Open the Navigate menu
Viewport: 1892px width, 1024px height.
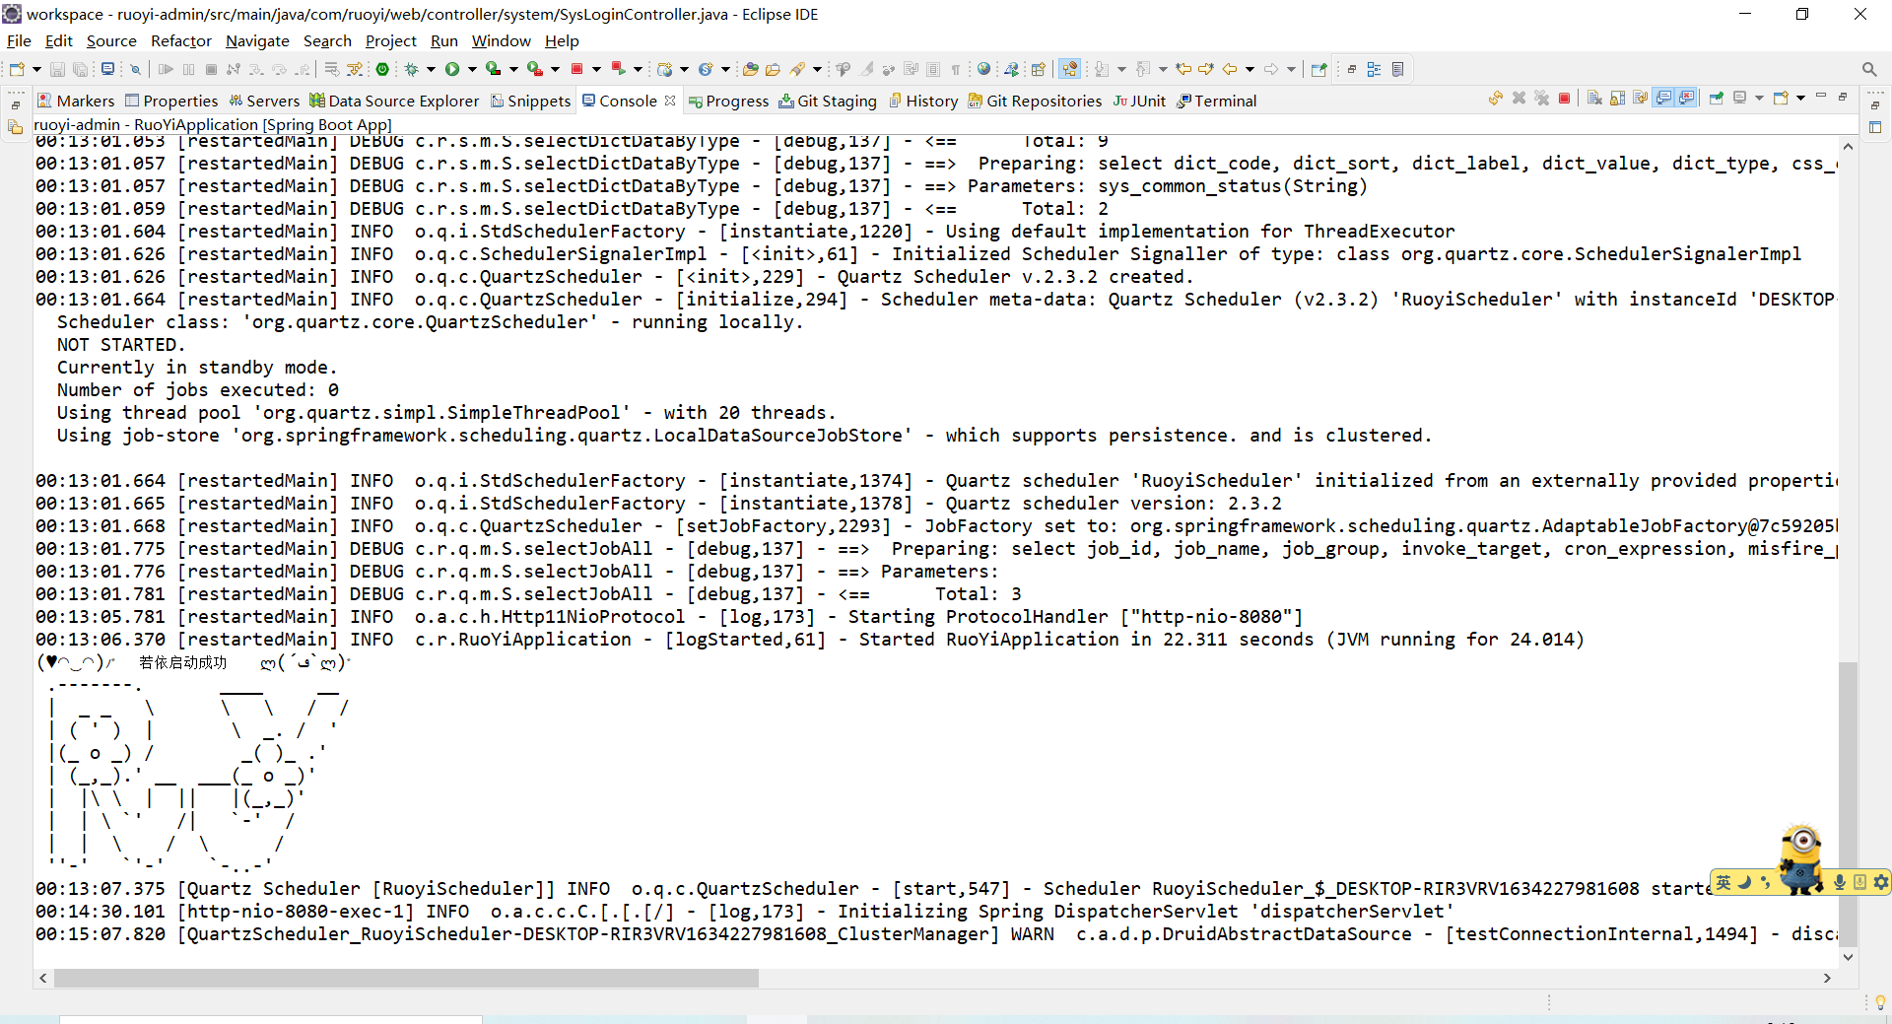click(257, 40)
